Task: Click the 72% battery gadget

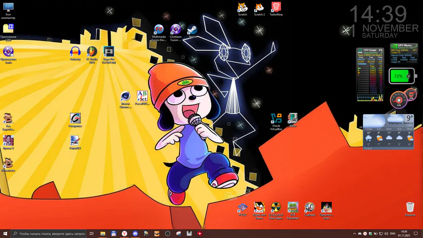Action: pos(402,76)
